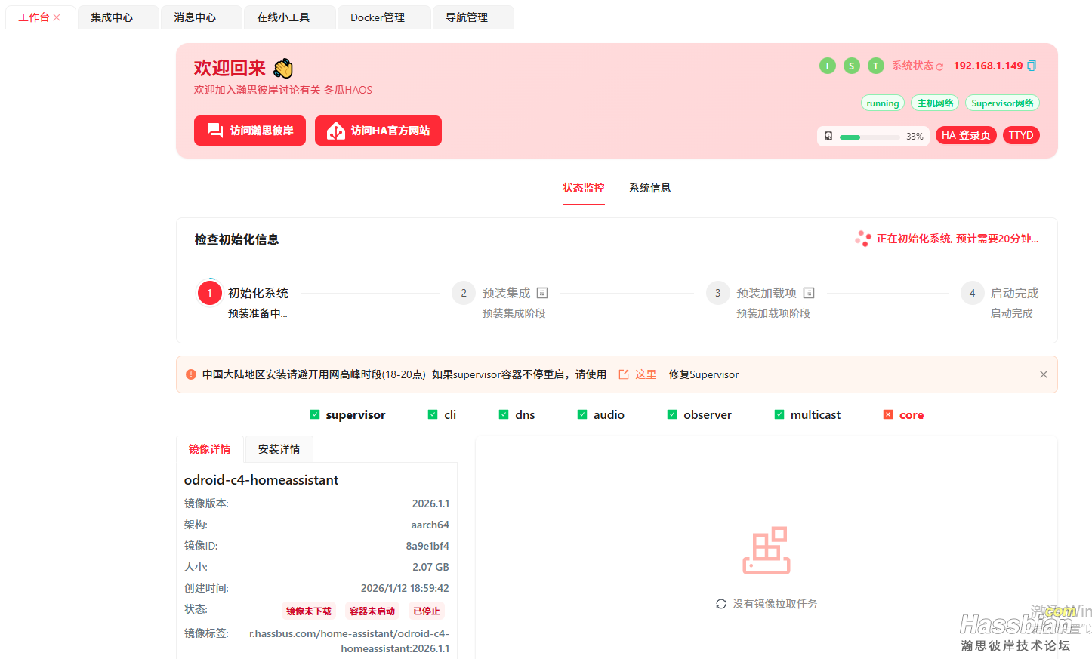Click the disk icon beside the storage bar
The width and height of the screenshot is (1092, 659).
click(828, 136)
